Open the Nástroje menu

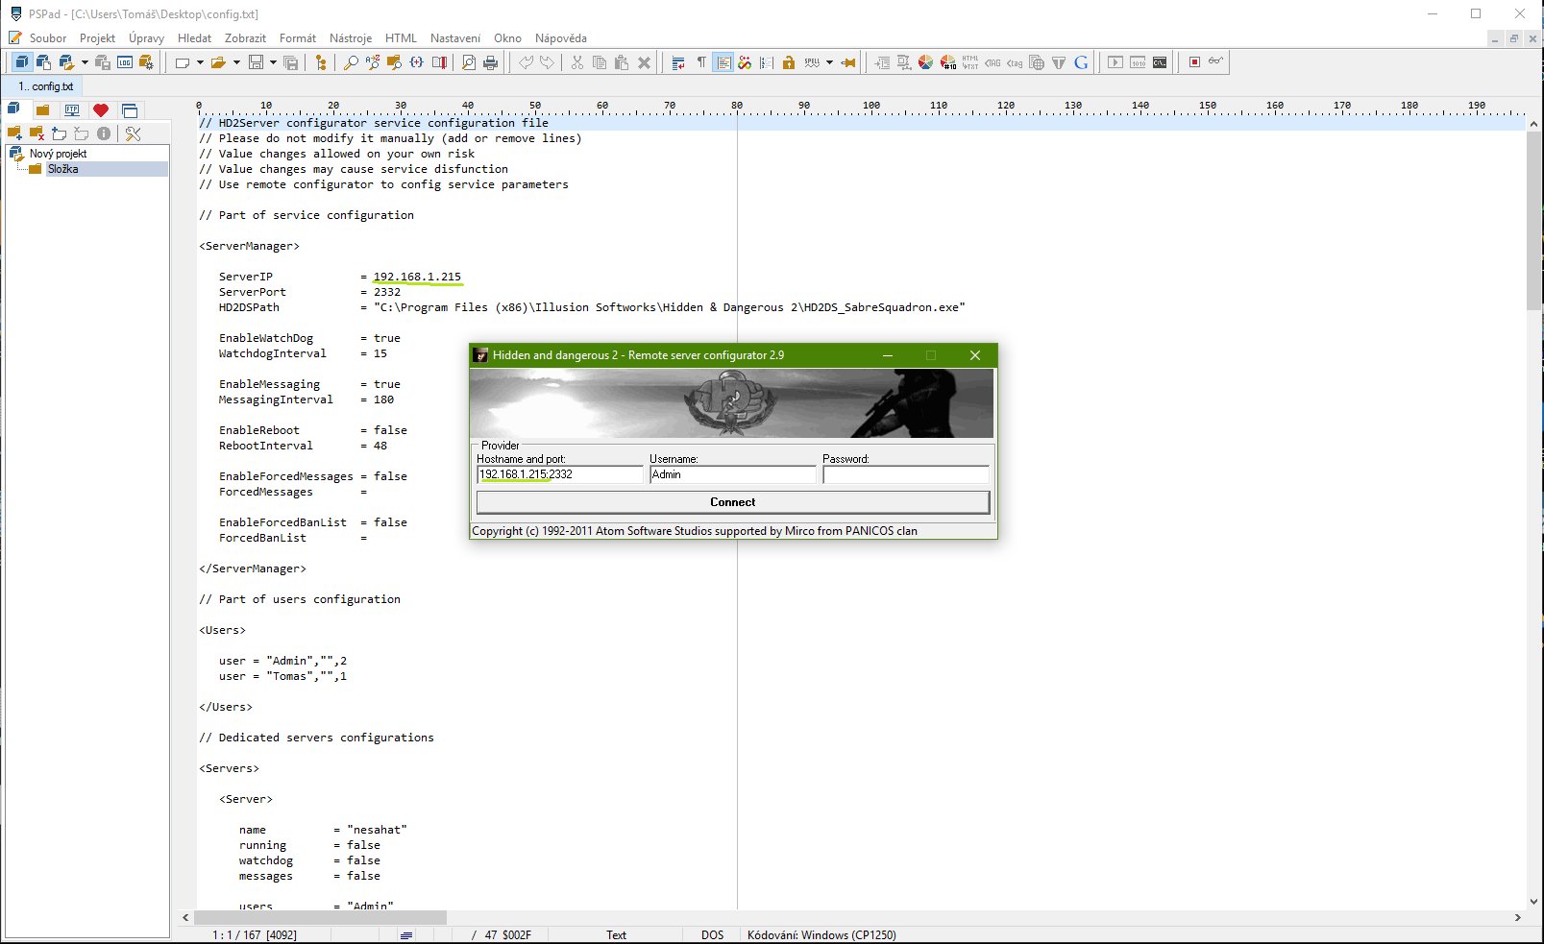(x=351, y=38)
